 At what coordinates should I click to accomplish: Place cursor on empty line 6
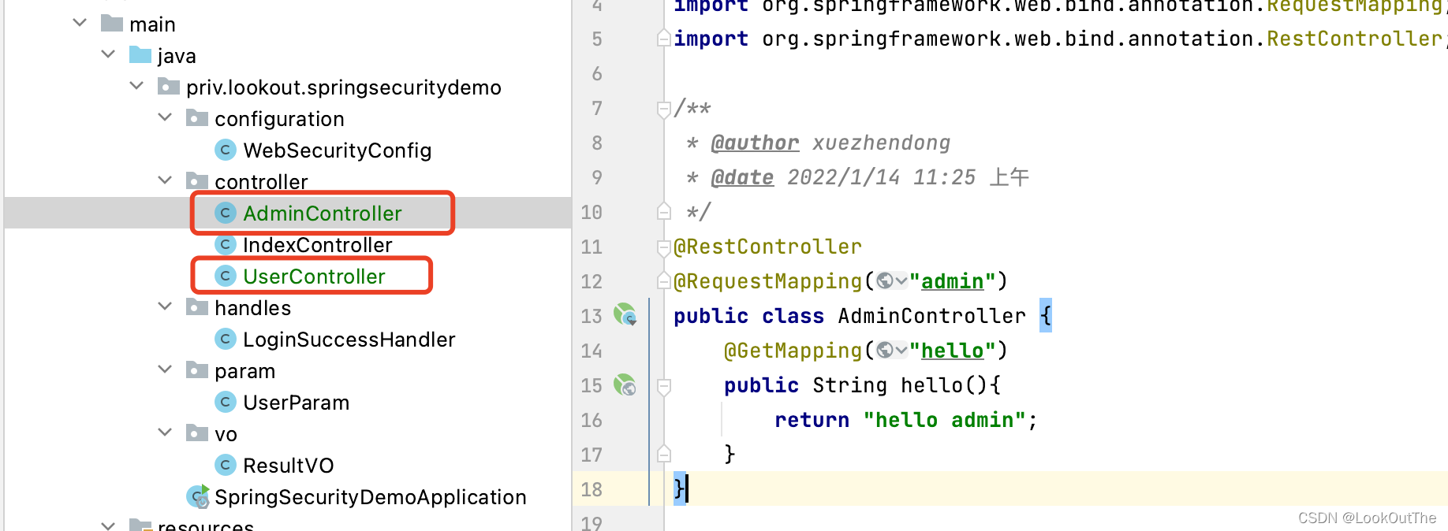pyautogui.click(x=1057, y=73)
